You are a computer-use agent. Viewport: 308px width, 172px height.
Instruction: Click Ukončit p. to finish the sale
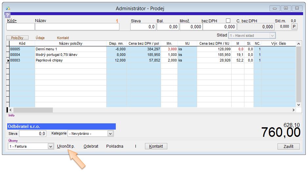tap(66, 146)
